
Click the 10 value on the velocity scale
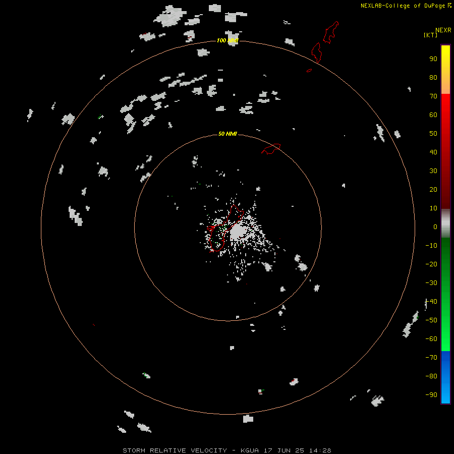(433, 208)
